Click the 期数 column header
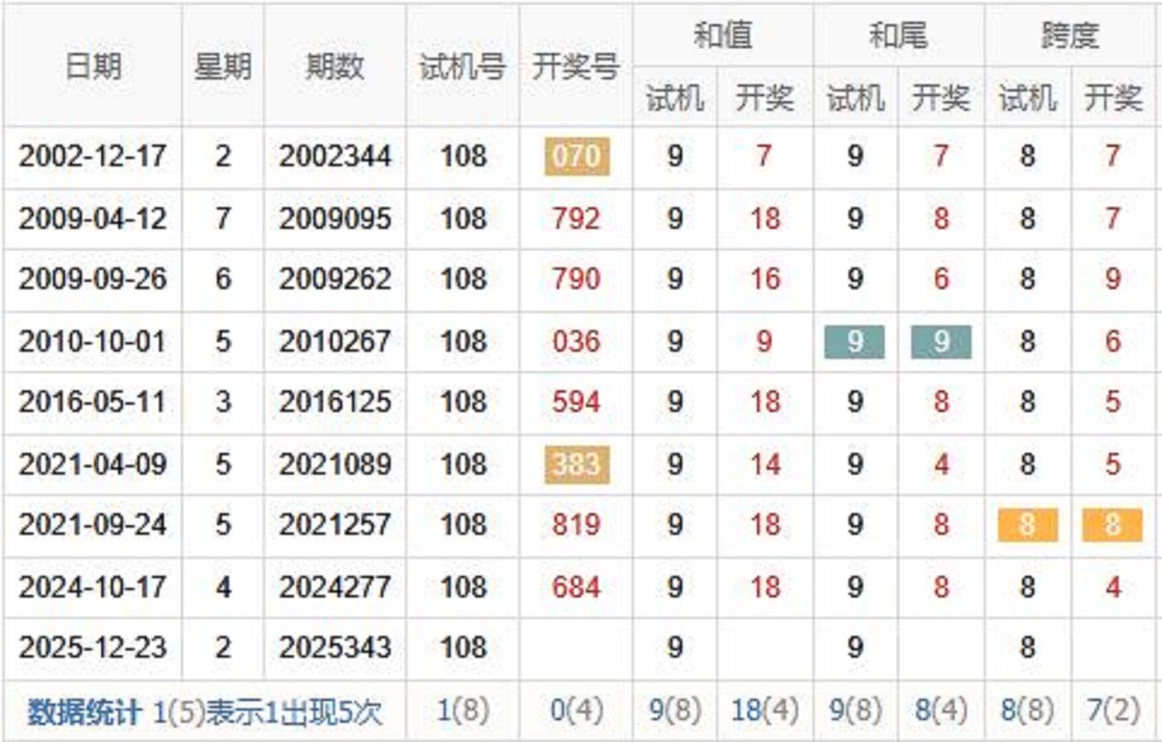This screenshot has width=1162, height=742. point(335,66)
